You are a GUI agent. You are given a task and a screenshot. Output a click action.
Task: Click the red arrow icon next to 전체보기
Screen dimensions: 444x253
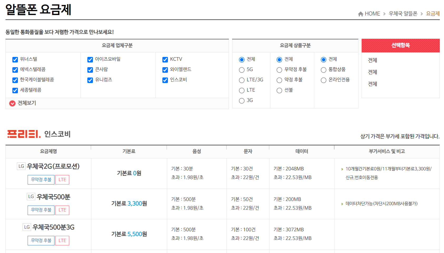point(12,103)
